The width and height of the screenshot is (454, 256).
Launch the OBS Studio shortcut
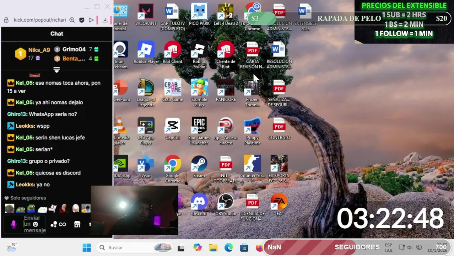click(x=226, y=205)
